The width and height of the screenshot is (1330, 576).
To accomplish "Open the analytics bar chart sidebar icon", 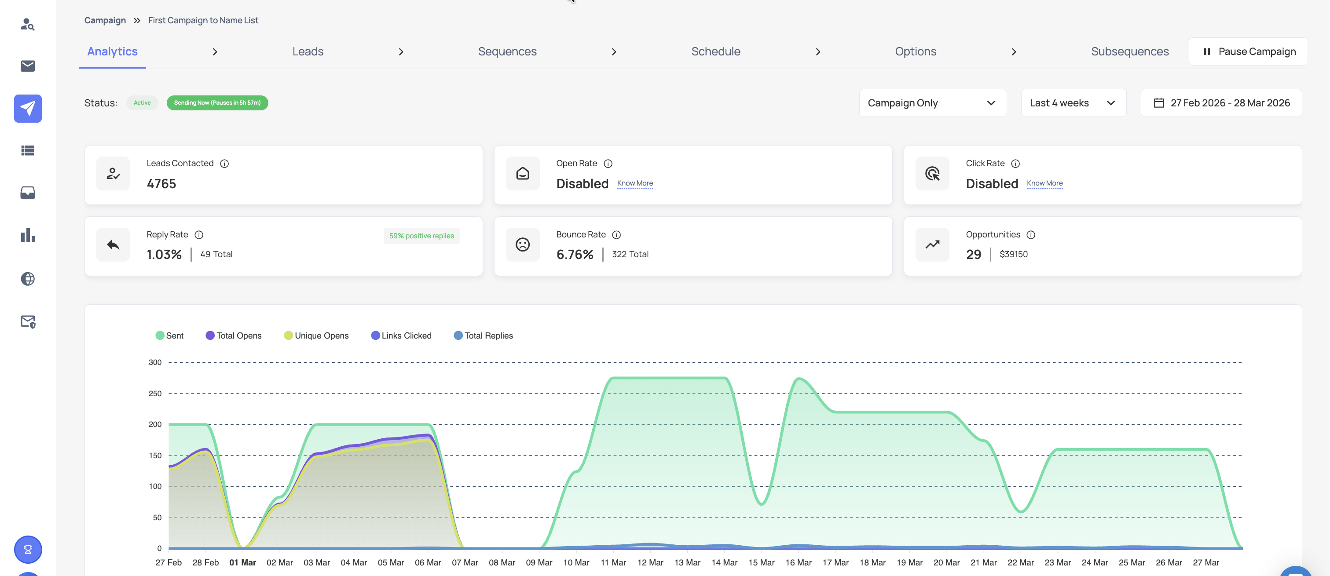I will 27,236.
